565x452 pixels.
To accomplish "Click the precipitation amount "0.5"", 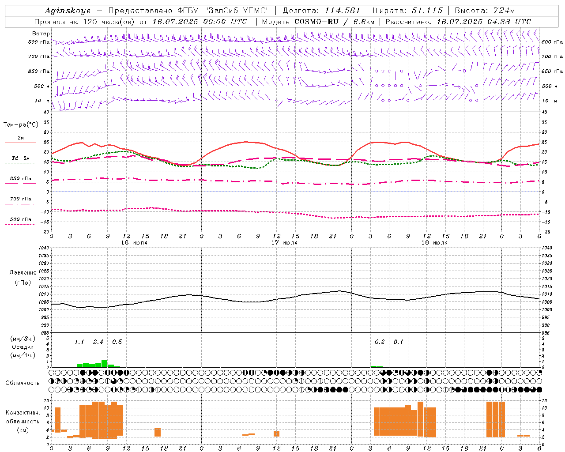I will coord(117,342).
